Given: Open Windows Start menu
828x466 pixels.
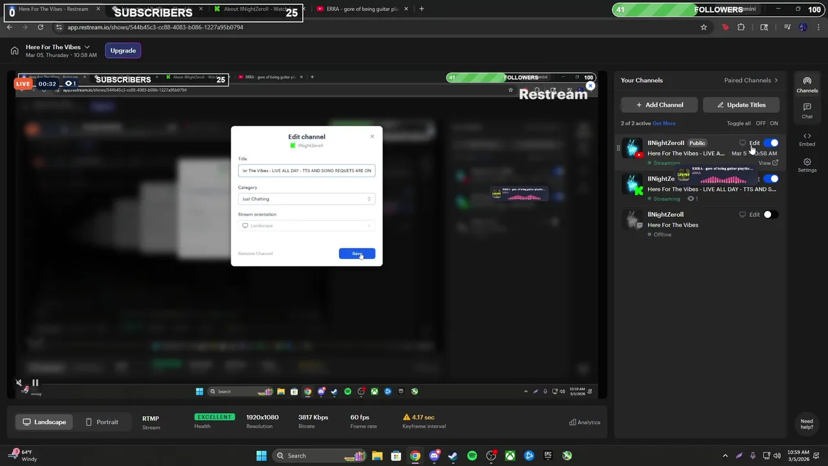Looking at the screenshot, I should [x=261, y=456].
